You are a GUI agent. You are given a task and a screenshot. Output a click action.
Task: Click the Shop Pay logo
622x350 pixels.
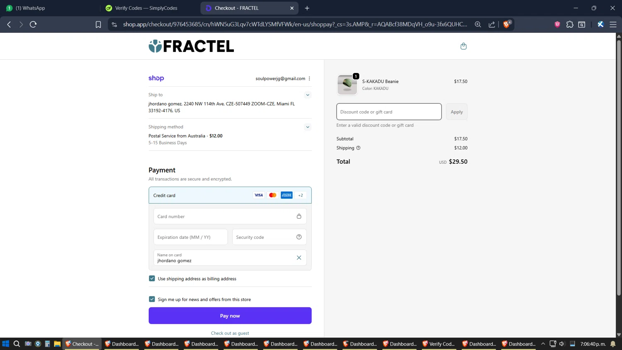tap(156, 78)
